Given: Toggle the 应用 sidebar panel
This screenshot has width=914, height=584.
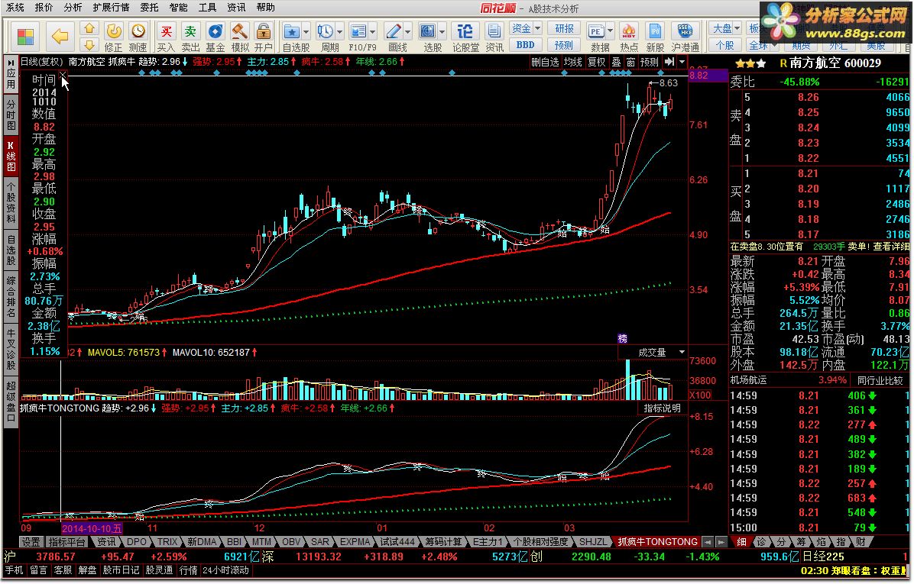Looking at the screenshot, I should pos(11,75).
